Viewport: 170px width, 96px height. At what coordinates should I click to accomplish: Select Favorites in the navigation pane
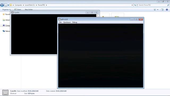tap(6, 14)
